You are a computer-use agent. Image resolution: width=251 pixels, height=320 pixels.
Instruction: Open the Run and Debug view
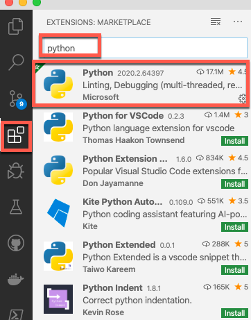tap(16, 171)
